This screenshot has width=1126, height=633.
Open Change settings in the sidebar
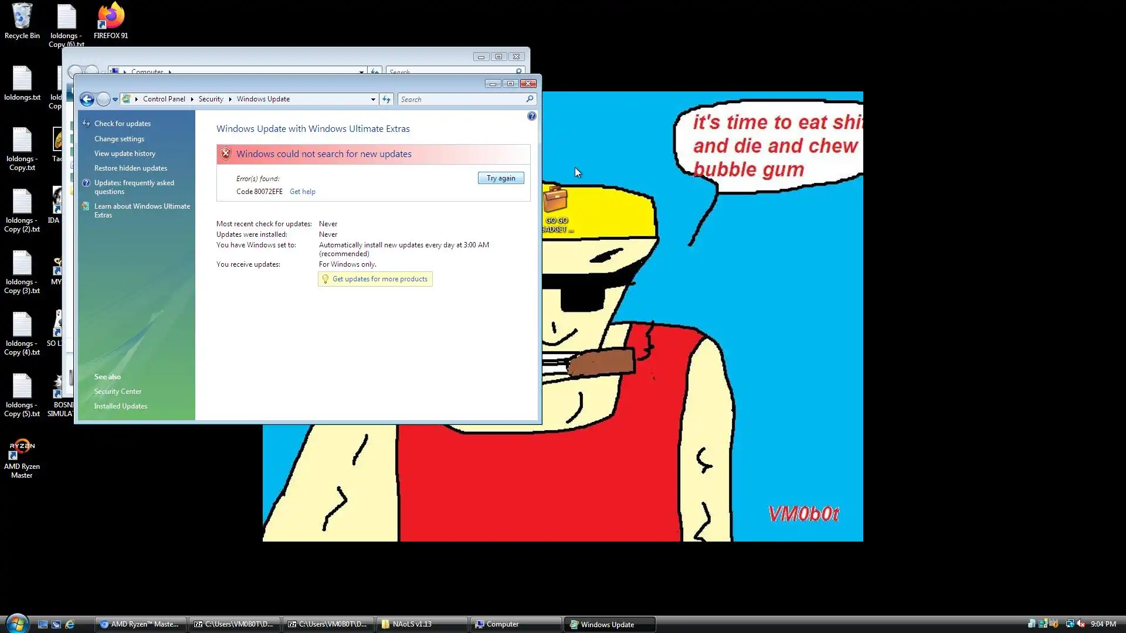pos(119,139)
